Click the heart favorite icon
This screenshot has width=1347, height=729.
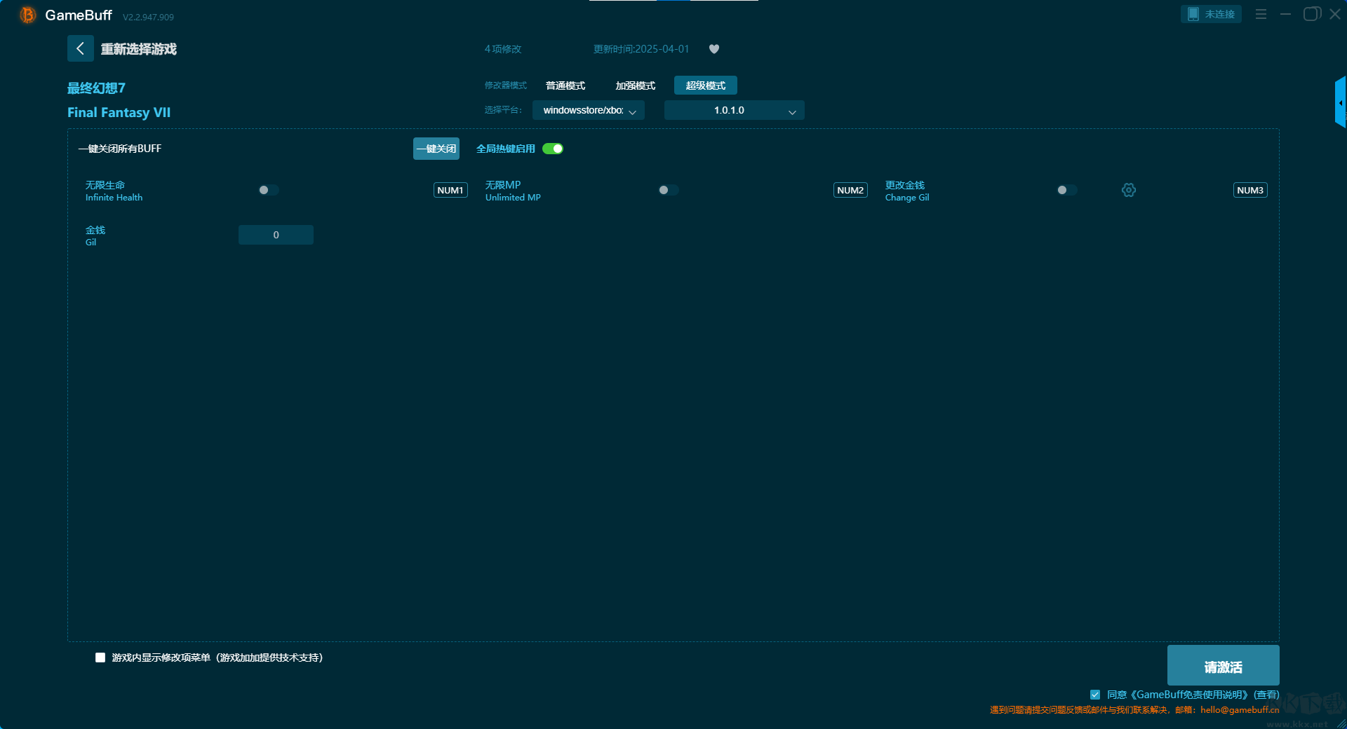[x=714, y=49]
